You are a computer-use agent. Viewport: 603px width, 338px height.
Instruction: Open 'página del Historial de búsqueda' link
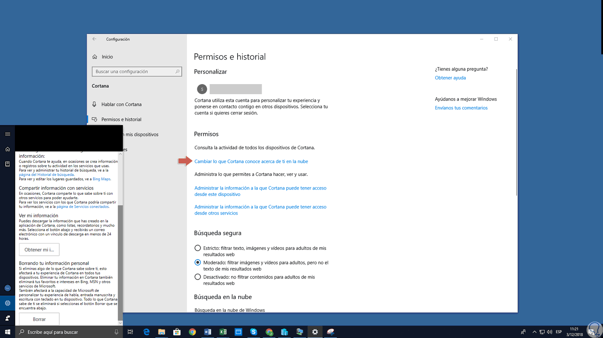tap(46, 175)
